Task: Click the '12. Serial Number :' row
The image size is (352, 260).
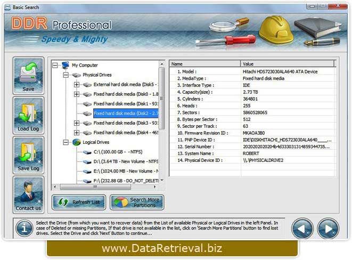Action: click(252, 147)
